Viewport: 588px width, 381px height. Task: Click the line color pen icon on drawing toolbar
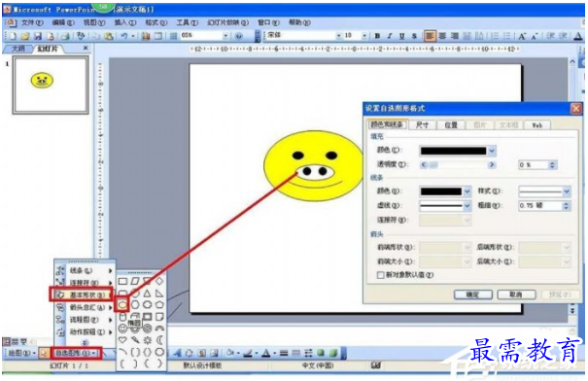pyautogui.click(x=248, y=353)
